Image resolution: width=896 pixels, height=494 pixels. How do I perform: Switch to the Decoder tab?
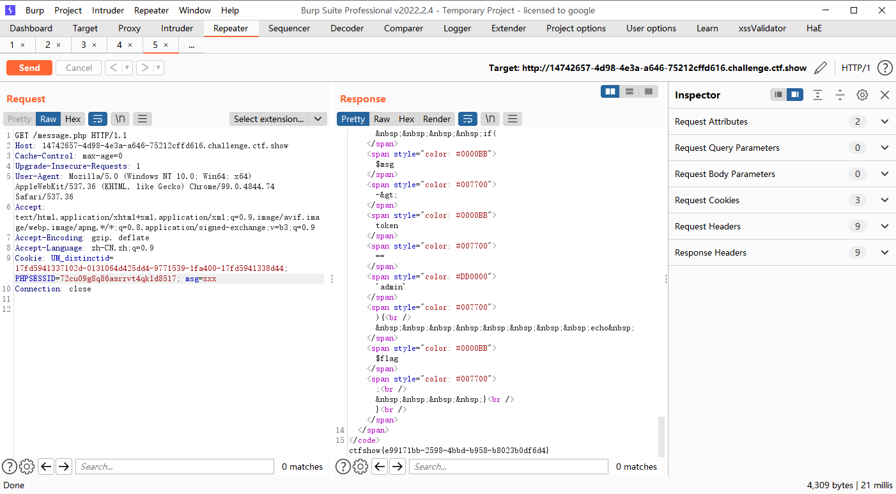347,28
